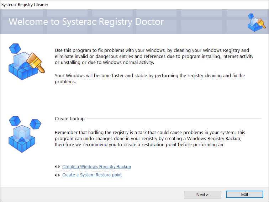
Task: Click the Welcome to Systerac Registry Doctor heading
Action: (86, 22)
